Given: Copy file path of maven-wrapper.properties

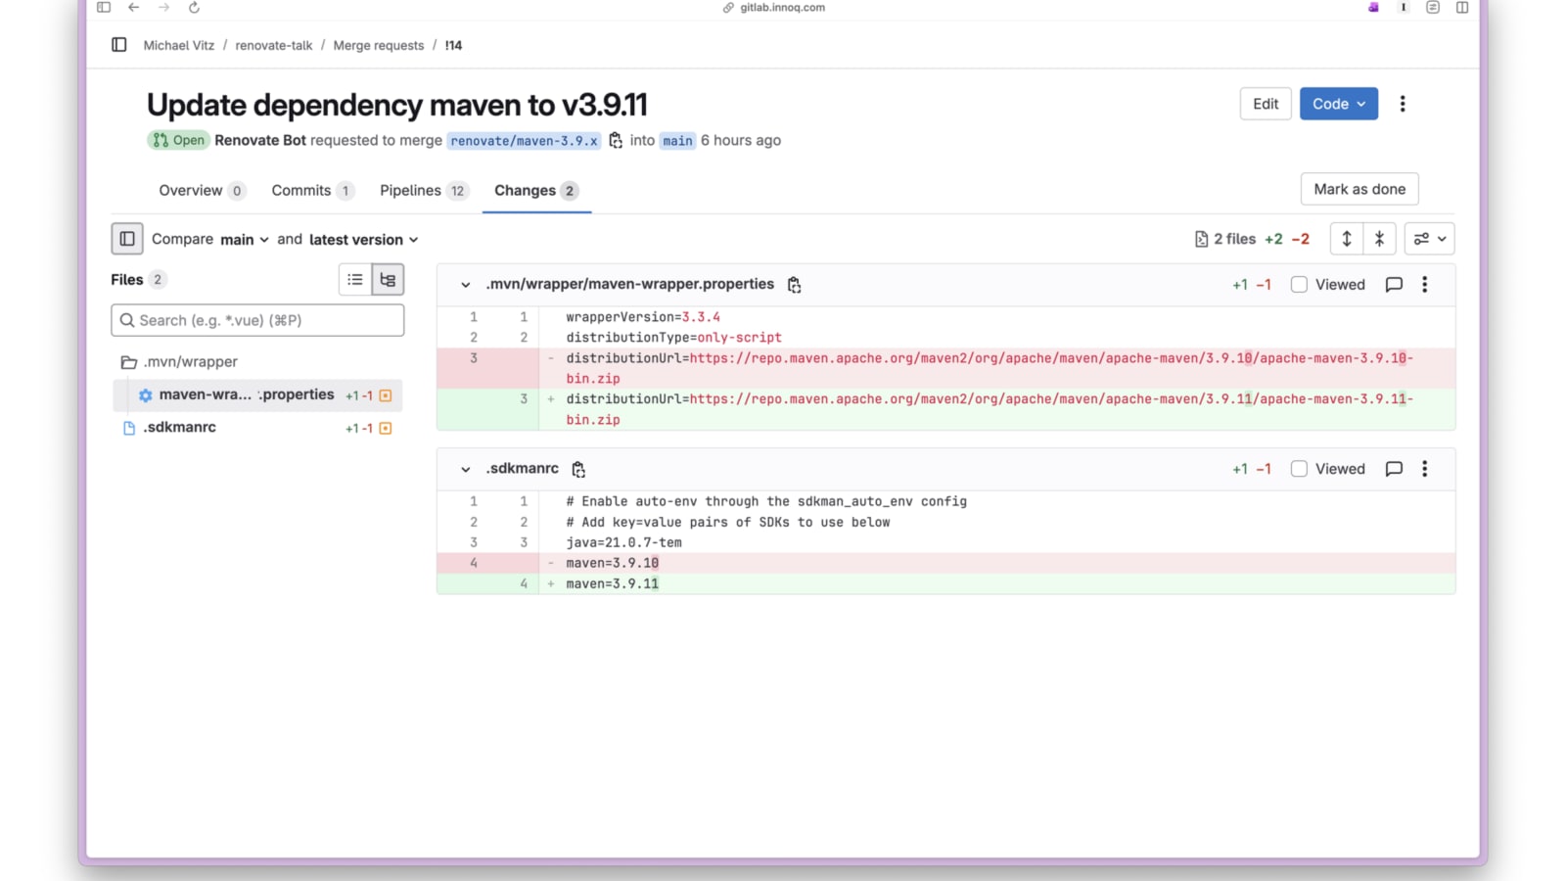Looking at the screenshot, I should [x=795, y=285].
